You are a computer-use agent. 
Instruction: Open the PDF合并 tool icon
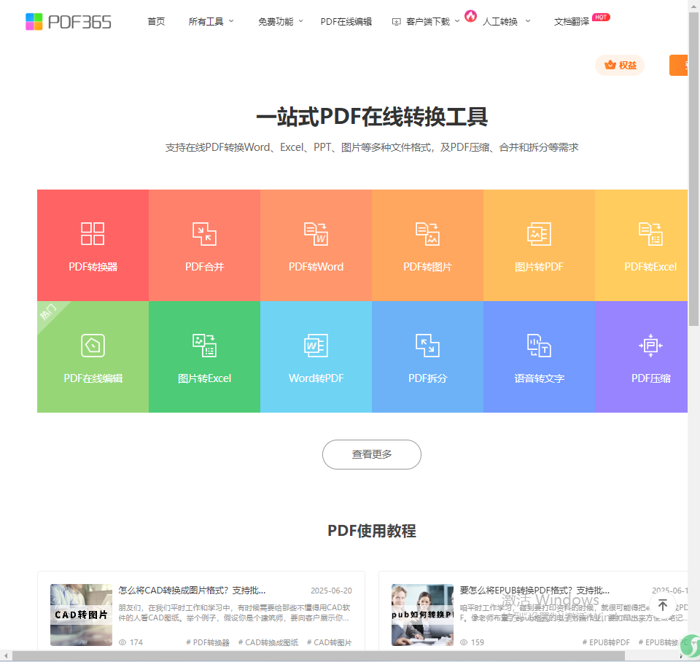click(204, 234)
